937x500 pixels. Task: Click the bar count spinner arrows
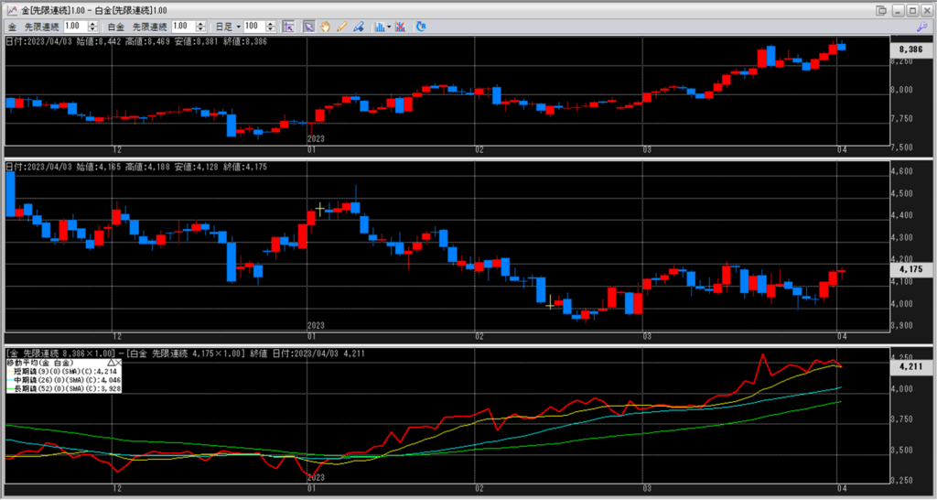point(270,27)
